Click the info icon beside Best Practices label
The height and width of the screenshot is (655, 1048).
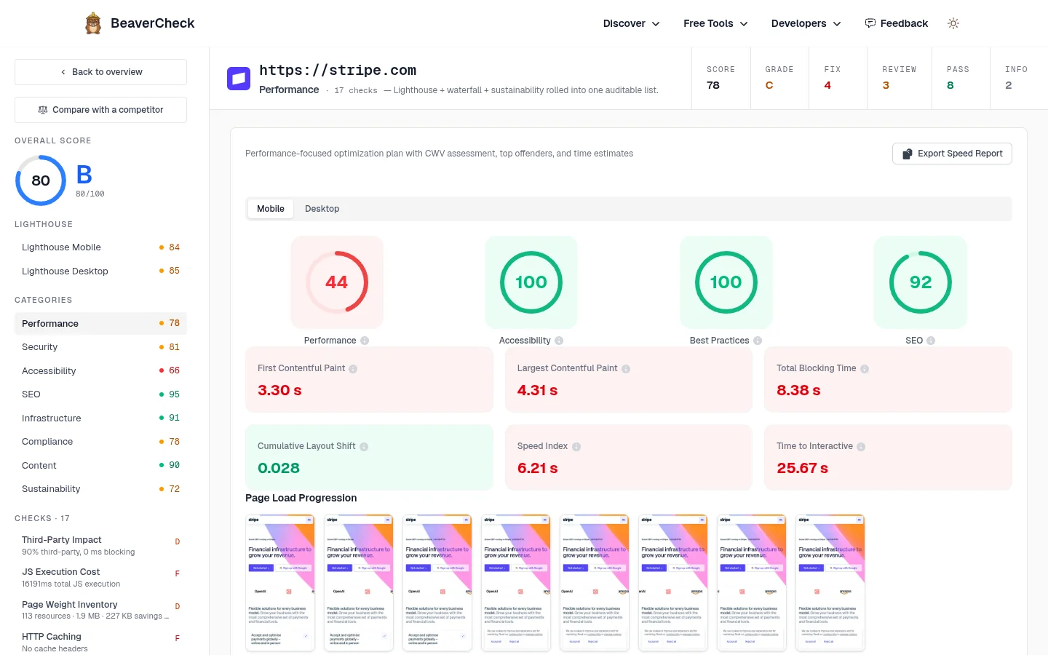[758, 341]
